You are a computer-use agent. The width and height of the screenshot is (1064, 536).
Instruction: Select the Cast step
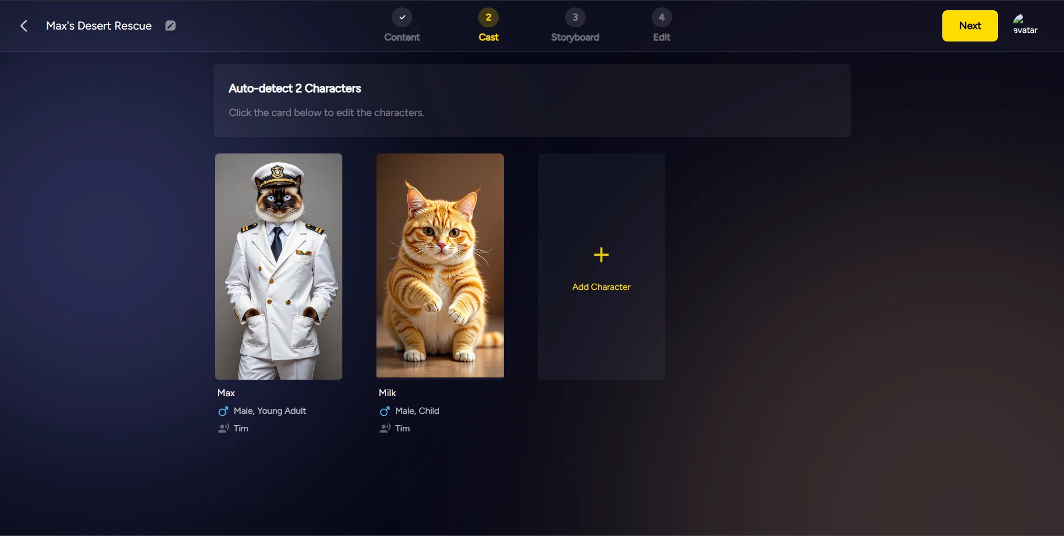pos(488,26)
